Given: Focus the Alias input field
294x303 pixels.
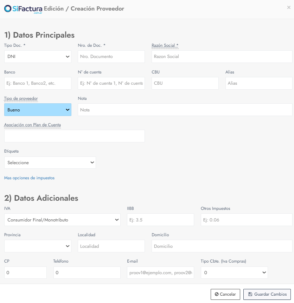Looking at the screenshot, I should (x=259, y=83).
